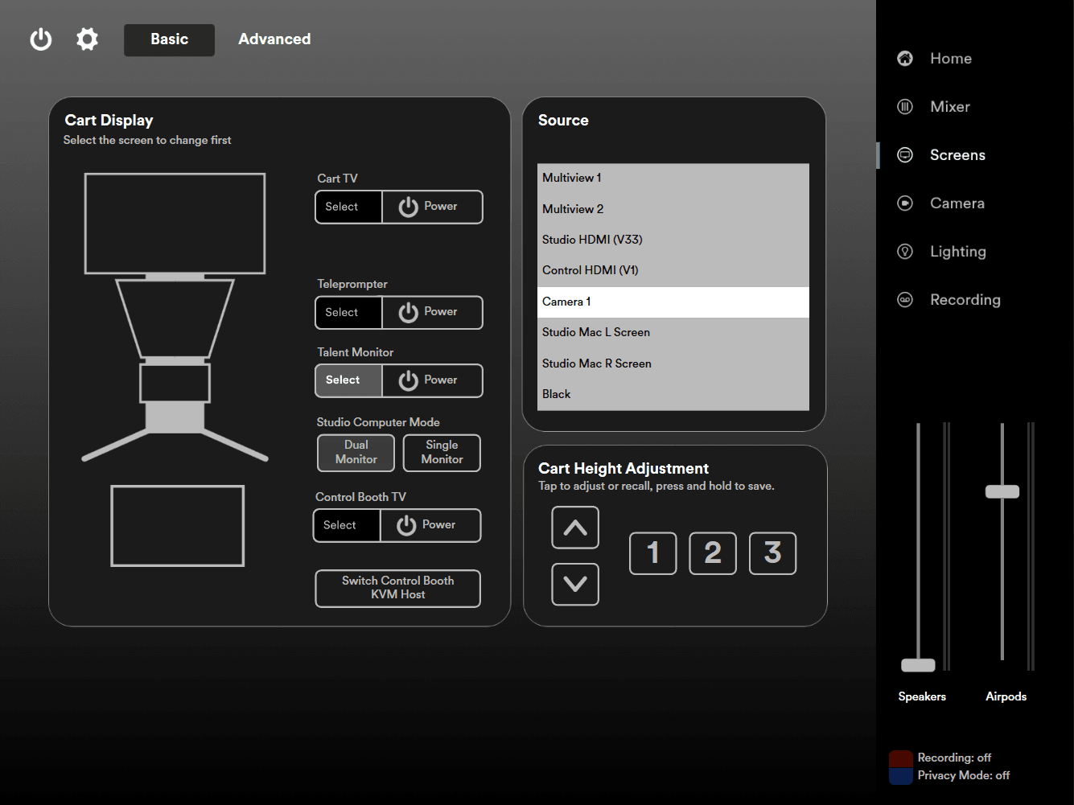Recall cart height preset 2
The width and height of the screenshot is (1074, 805).
click(713, 553)
